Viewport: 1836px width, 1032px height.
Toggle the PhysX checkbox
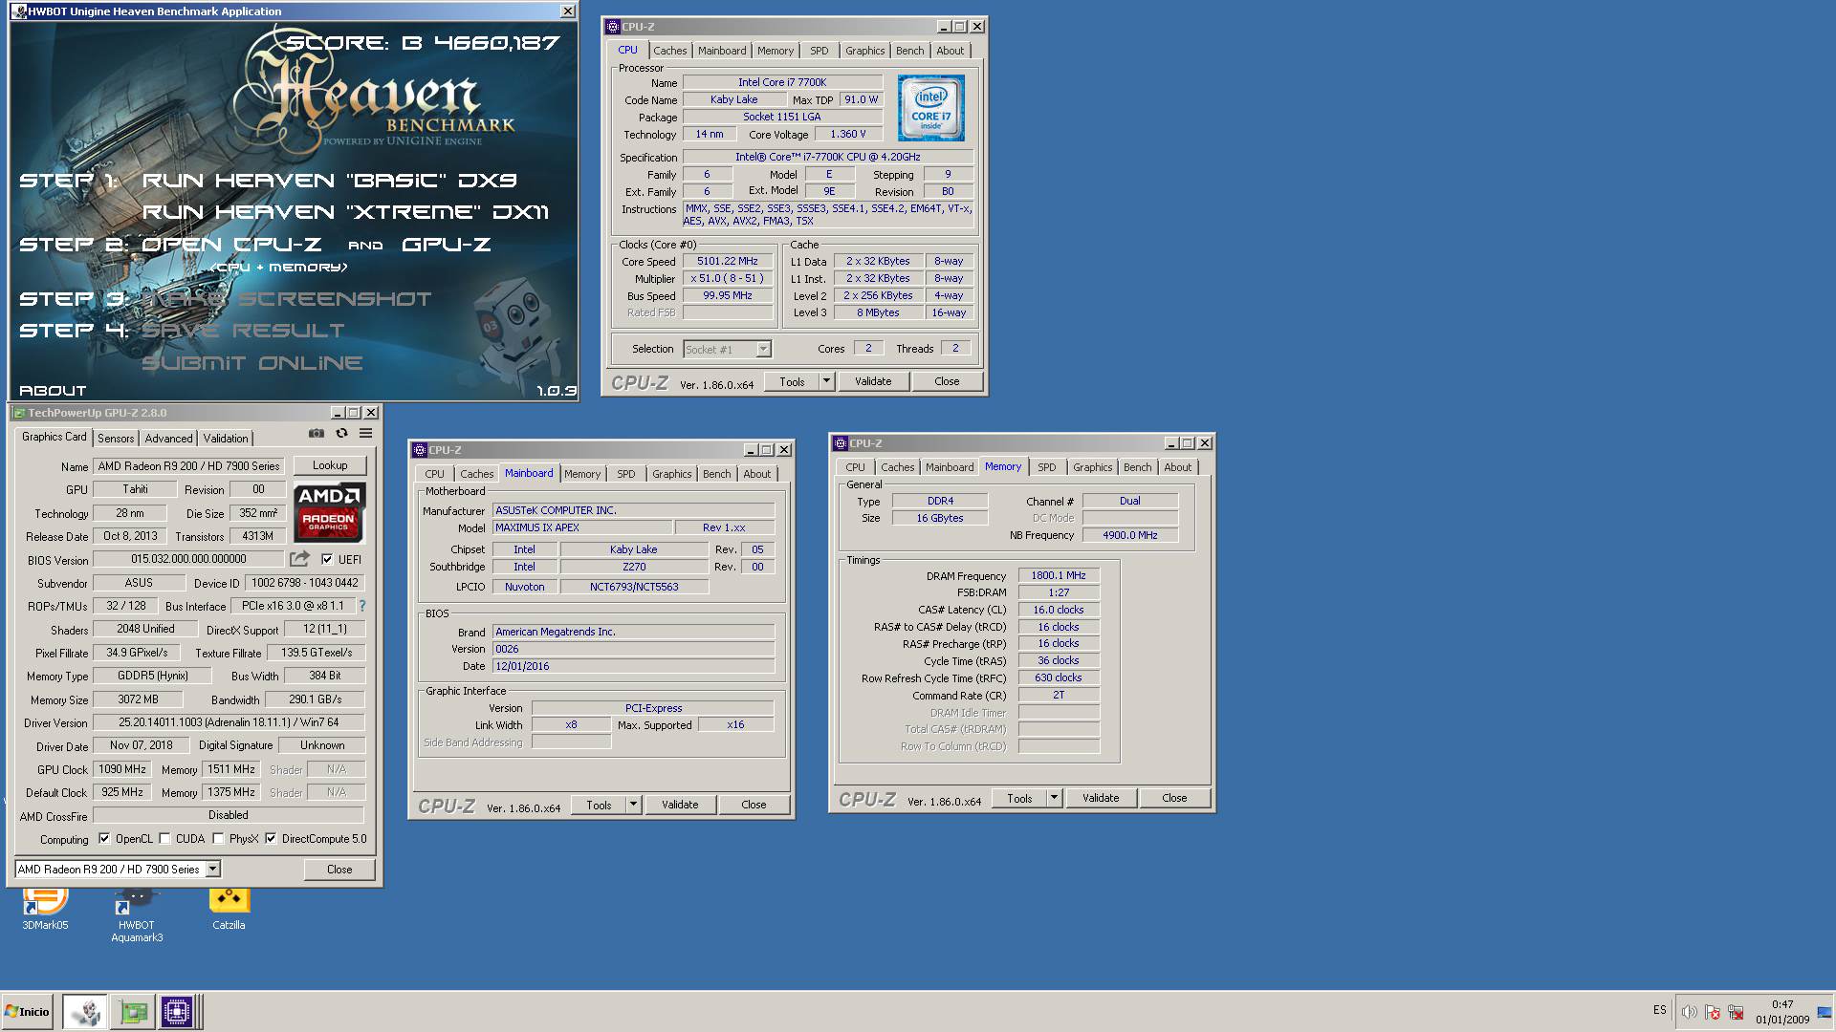pos(219,839)
